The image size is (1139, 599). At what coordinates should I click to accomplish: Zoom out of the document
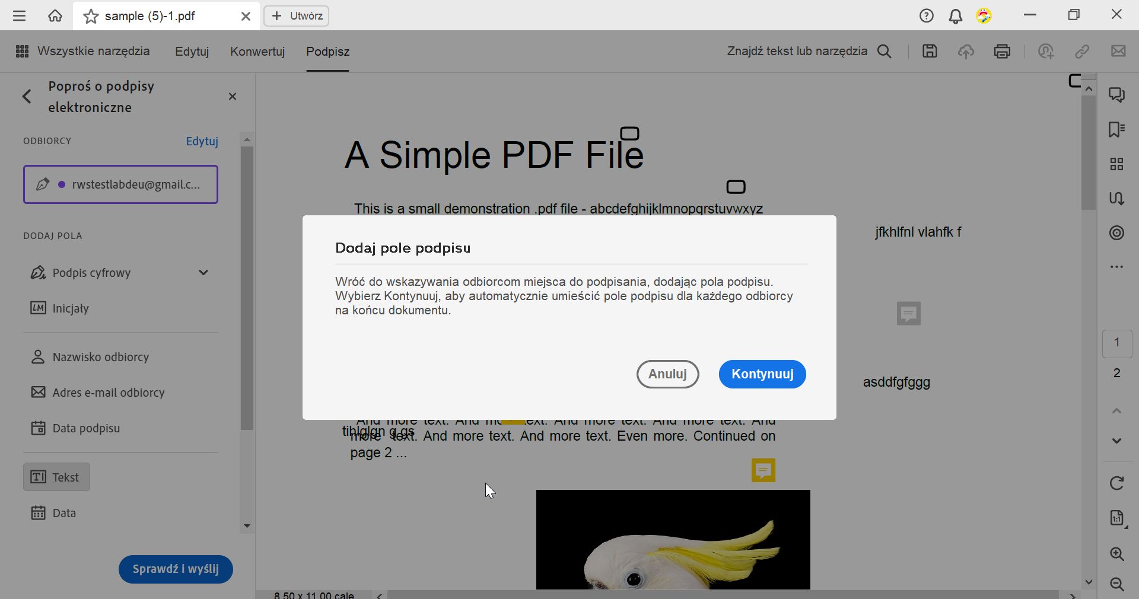click(1117, 584)
